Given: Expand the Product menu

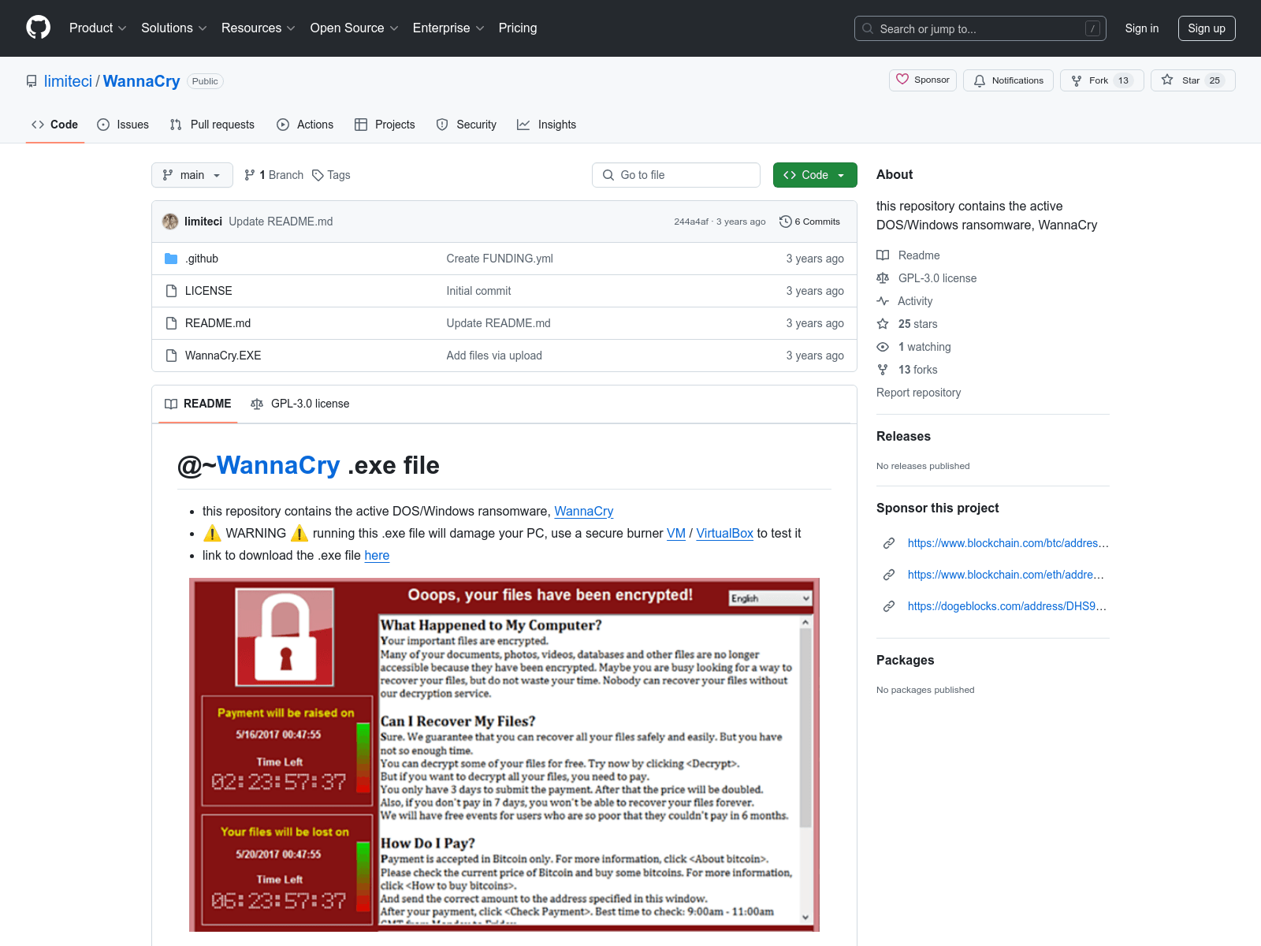Looking at the screenshot, I should coord(98,28).
